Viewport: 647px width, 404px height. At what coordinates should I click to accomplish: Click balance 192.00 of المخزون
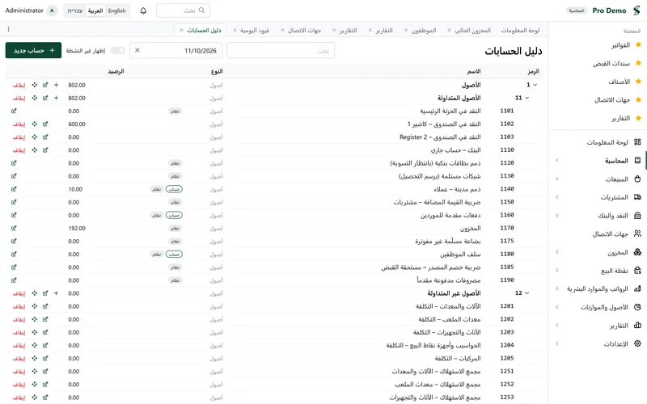[77, 228]
